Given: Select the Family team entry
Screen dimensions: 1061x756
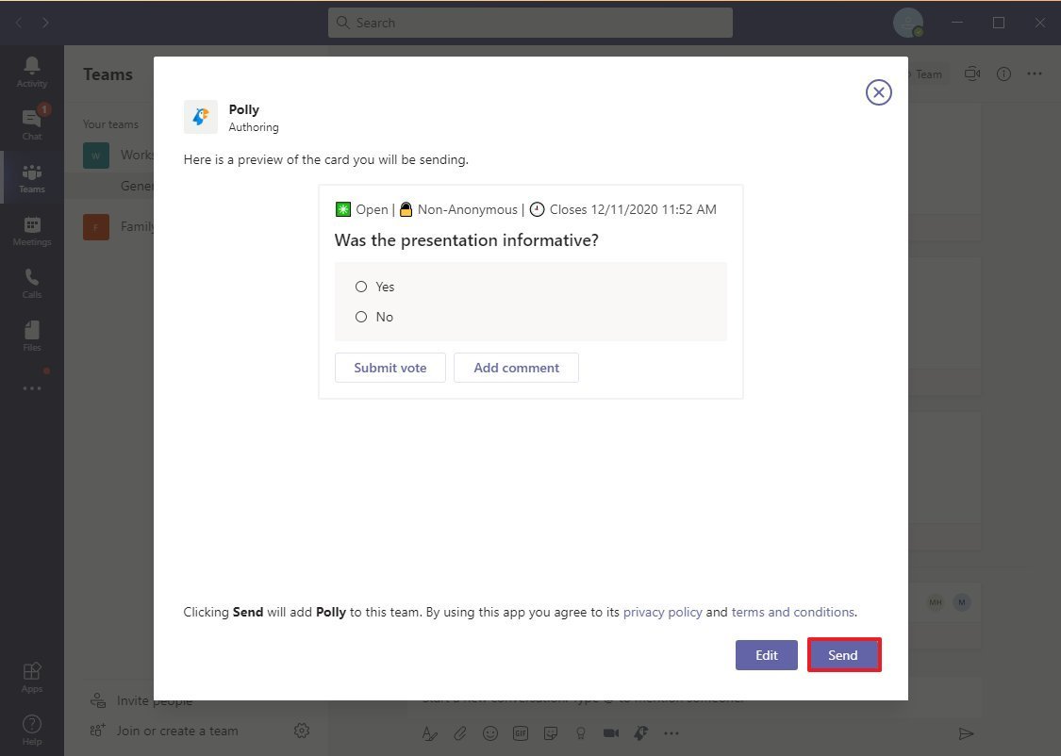Looking at the screenshot, I should pos(119,226).
